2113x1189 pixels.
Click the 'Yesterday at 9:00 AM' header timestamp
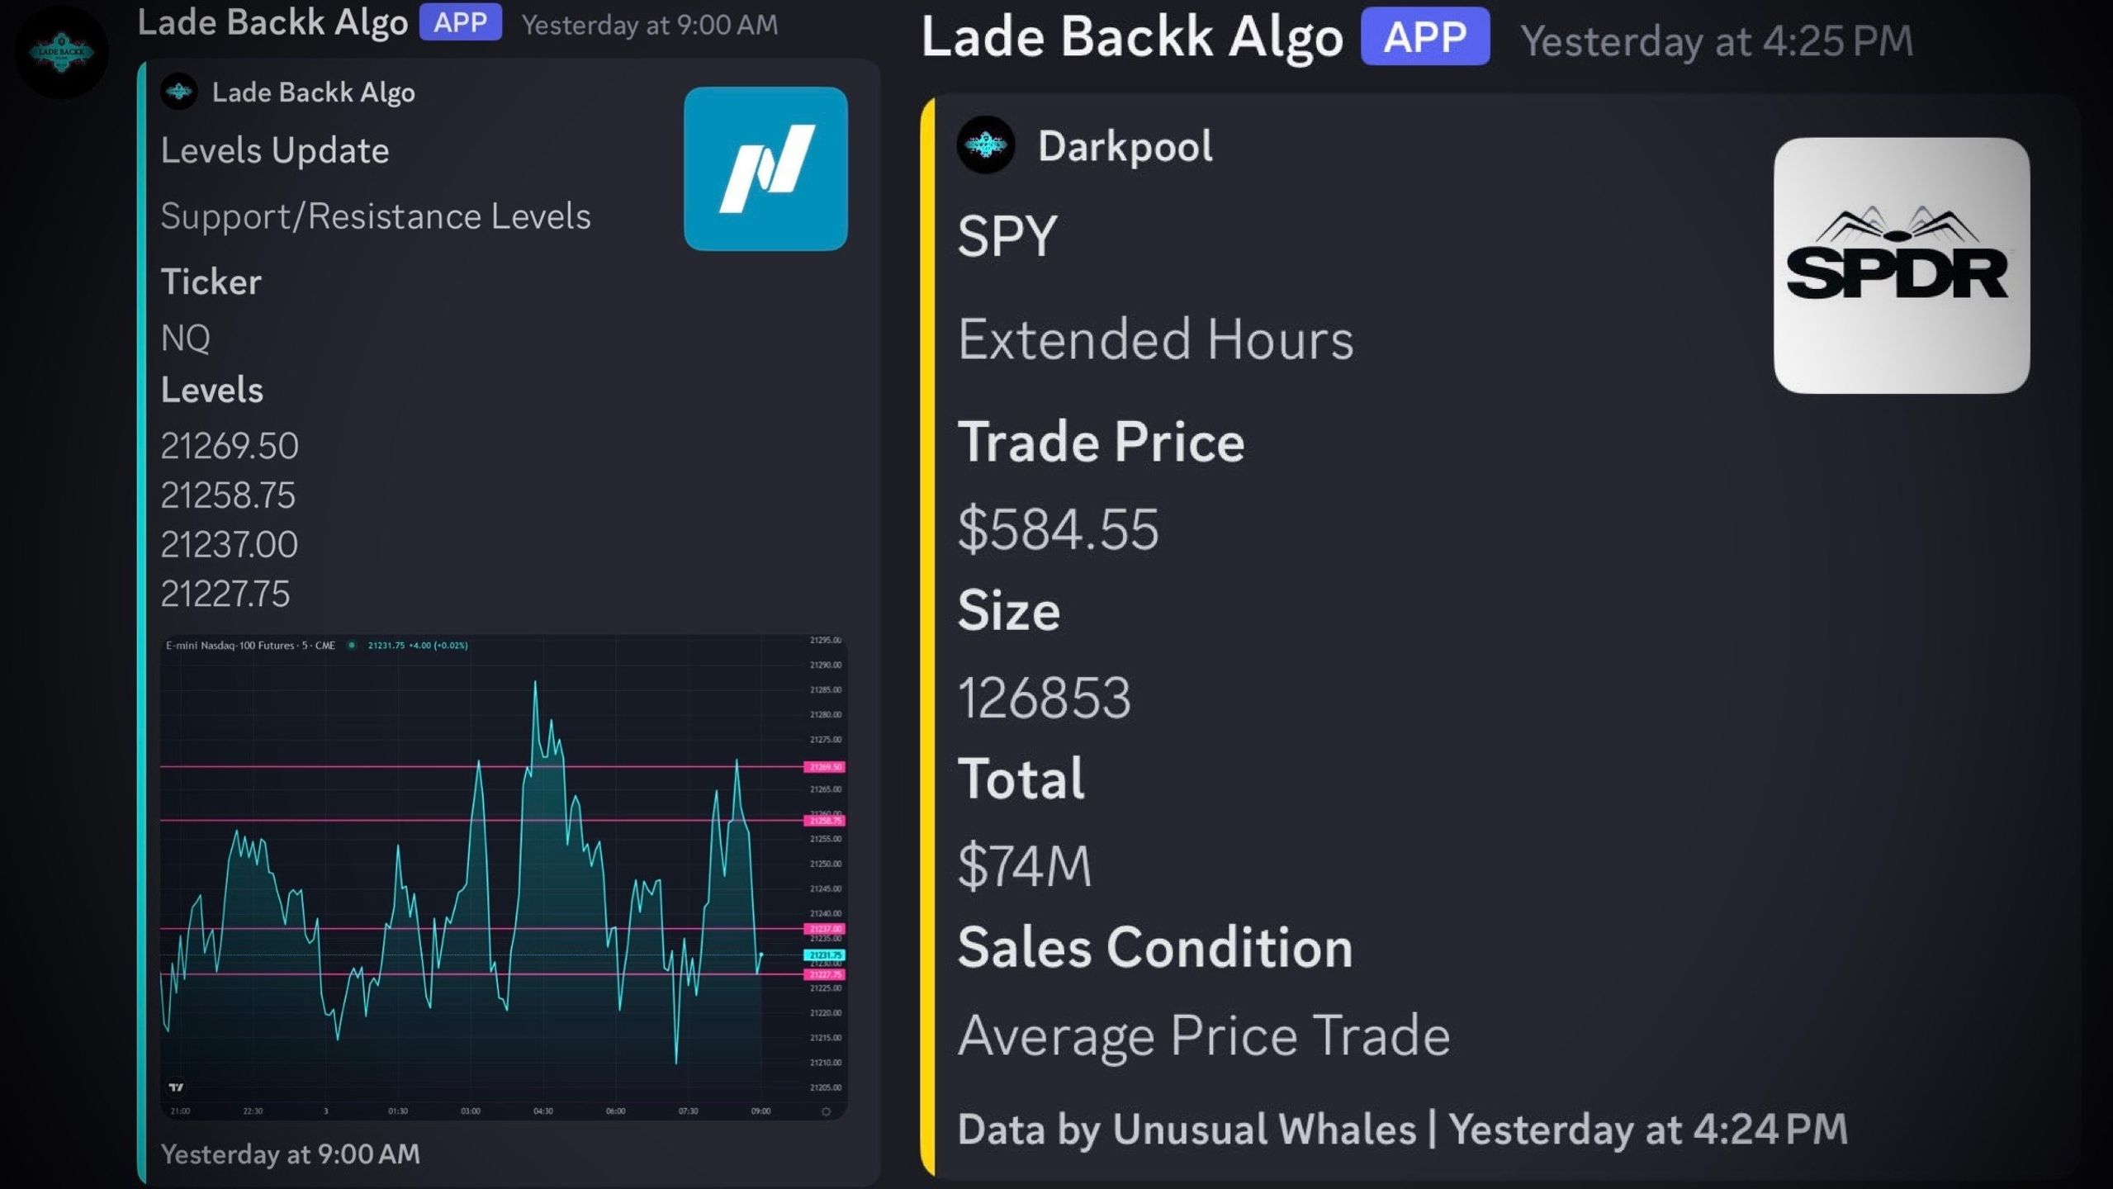[x=649, y=25]
